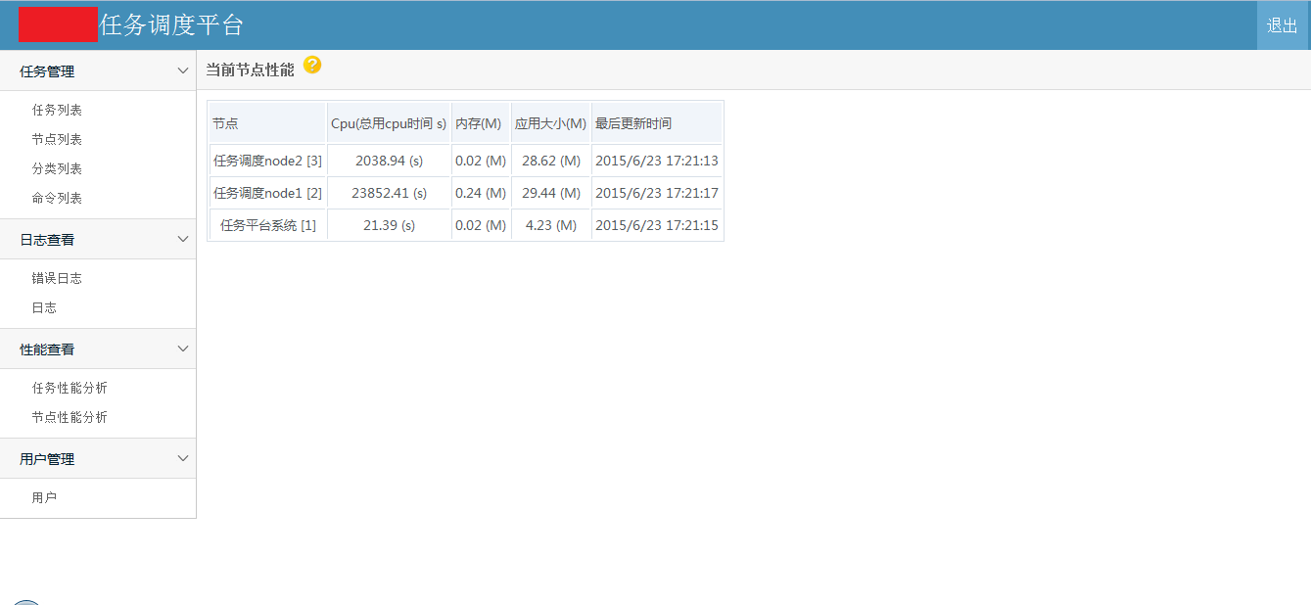The width and height of the screenshot is (1311, 605).
Task: Click the 2015/6/23 17:21:17 timestamp
Action: click(657, 193)
